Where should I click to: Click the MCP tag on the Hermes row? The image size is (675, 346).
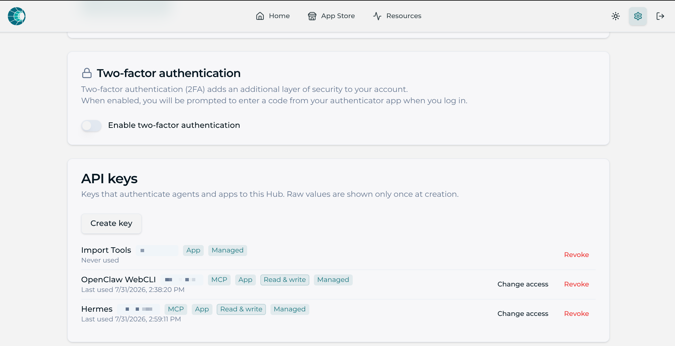point(176,309)
